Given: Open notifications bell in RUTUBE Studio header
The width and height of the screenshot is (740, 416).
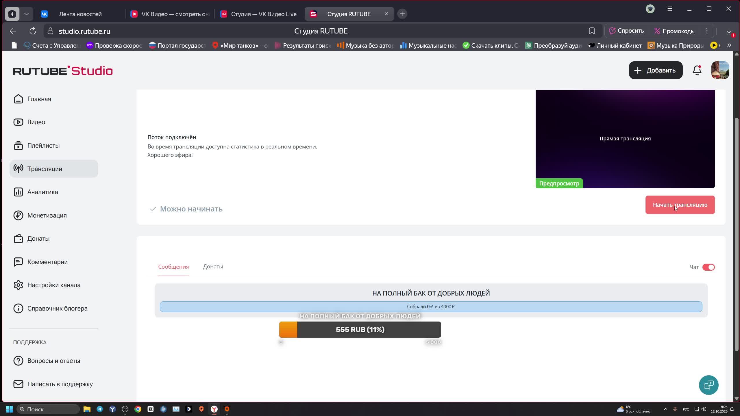Looking at the screenshot, I should (x=697, y=70).
